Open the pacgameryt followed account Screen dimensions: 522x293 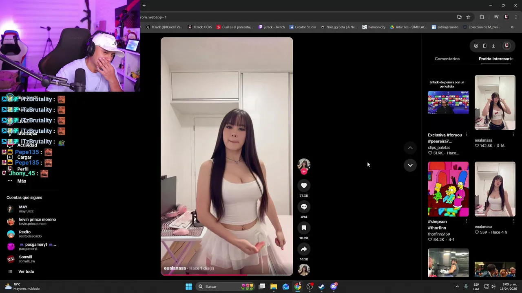[32, 247]
